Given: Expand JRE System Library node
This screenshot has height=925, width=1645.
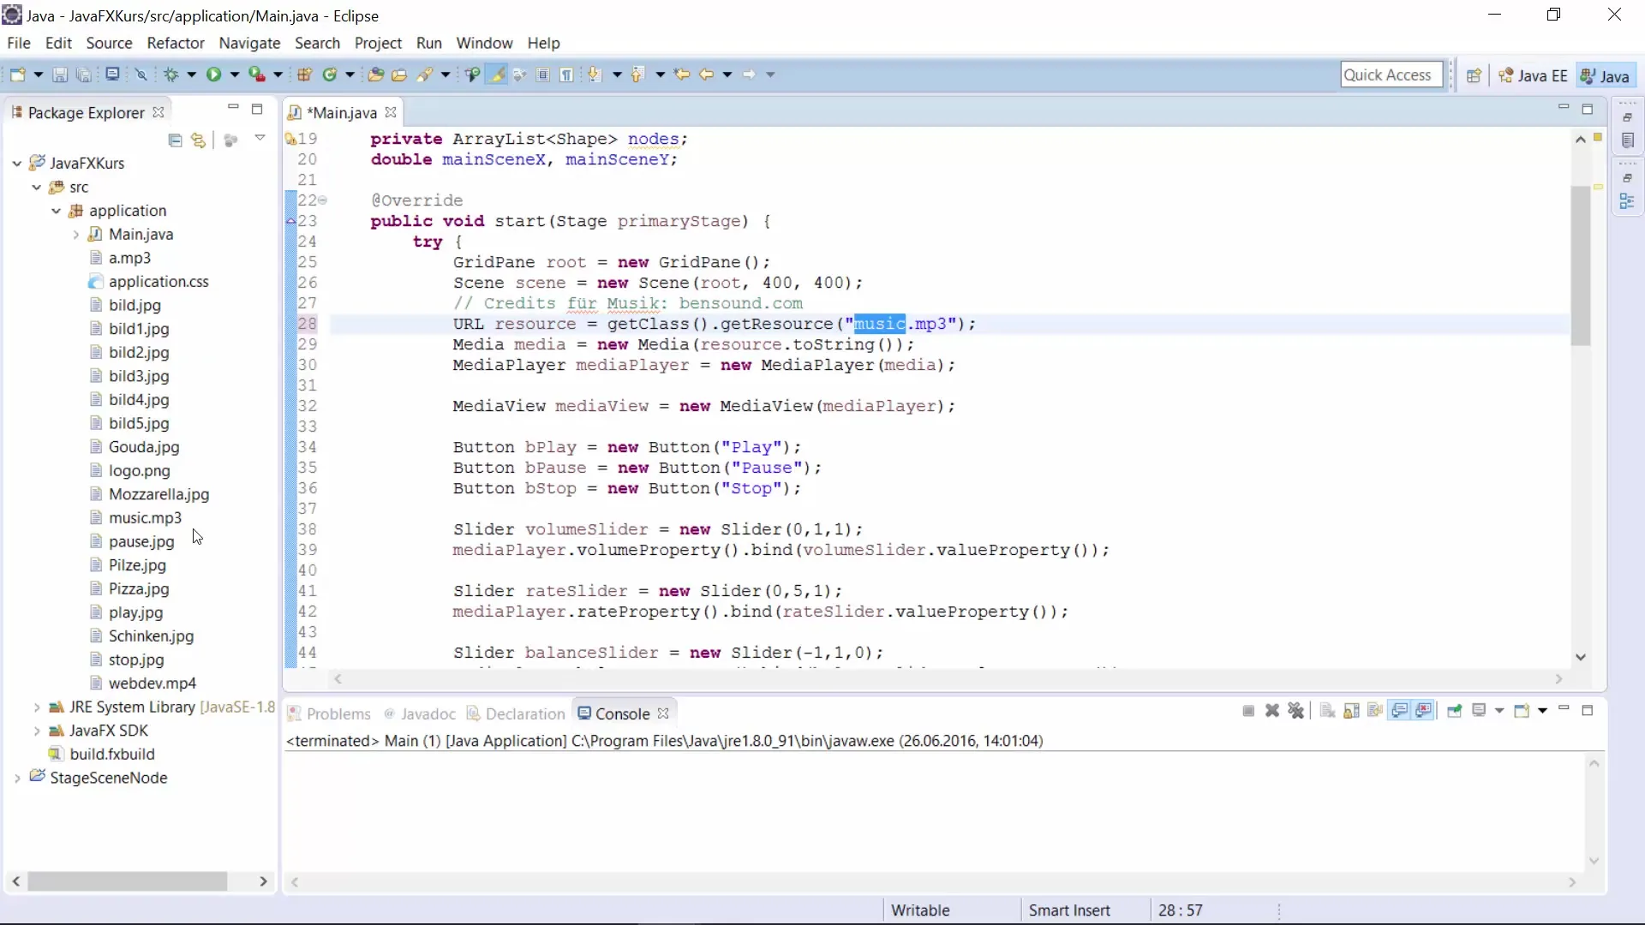Looking at the screenshot, I should coord(37,707).
